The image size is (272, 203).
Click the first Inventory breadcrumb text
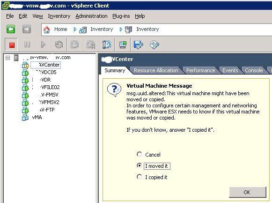pos(102,29)
